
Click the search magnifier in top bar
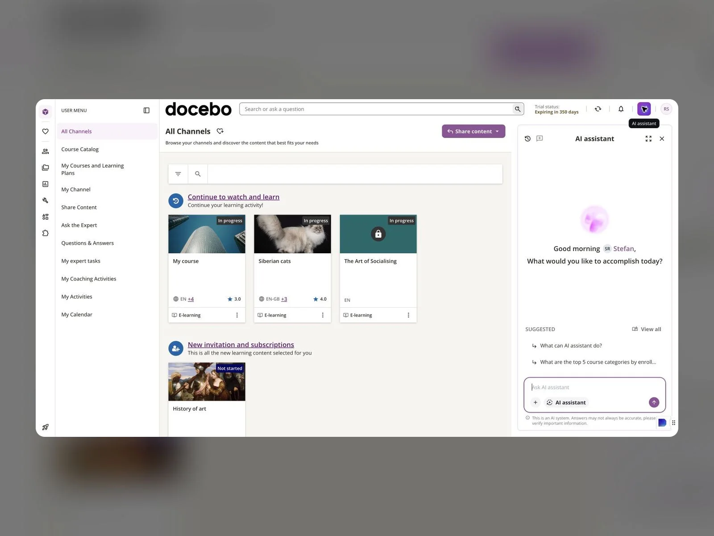pyautogui.click(x=518, y=109)
